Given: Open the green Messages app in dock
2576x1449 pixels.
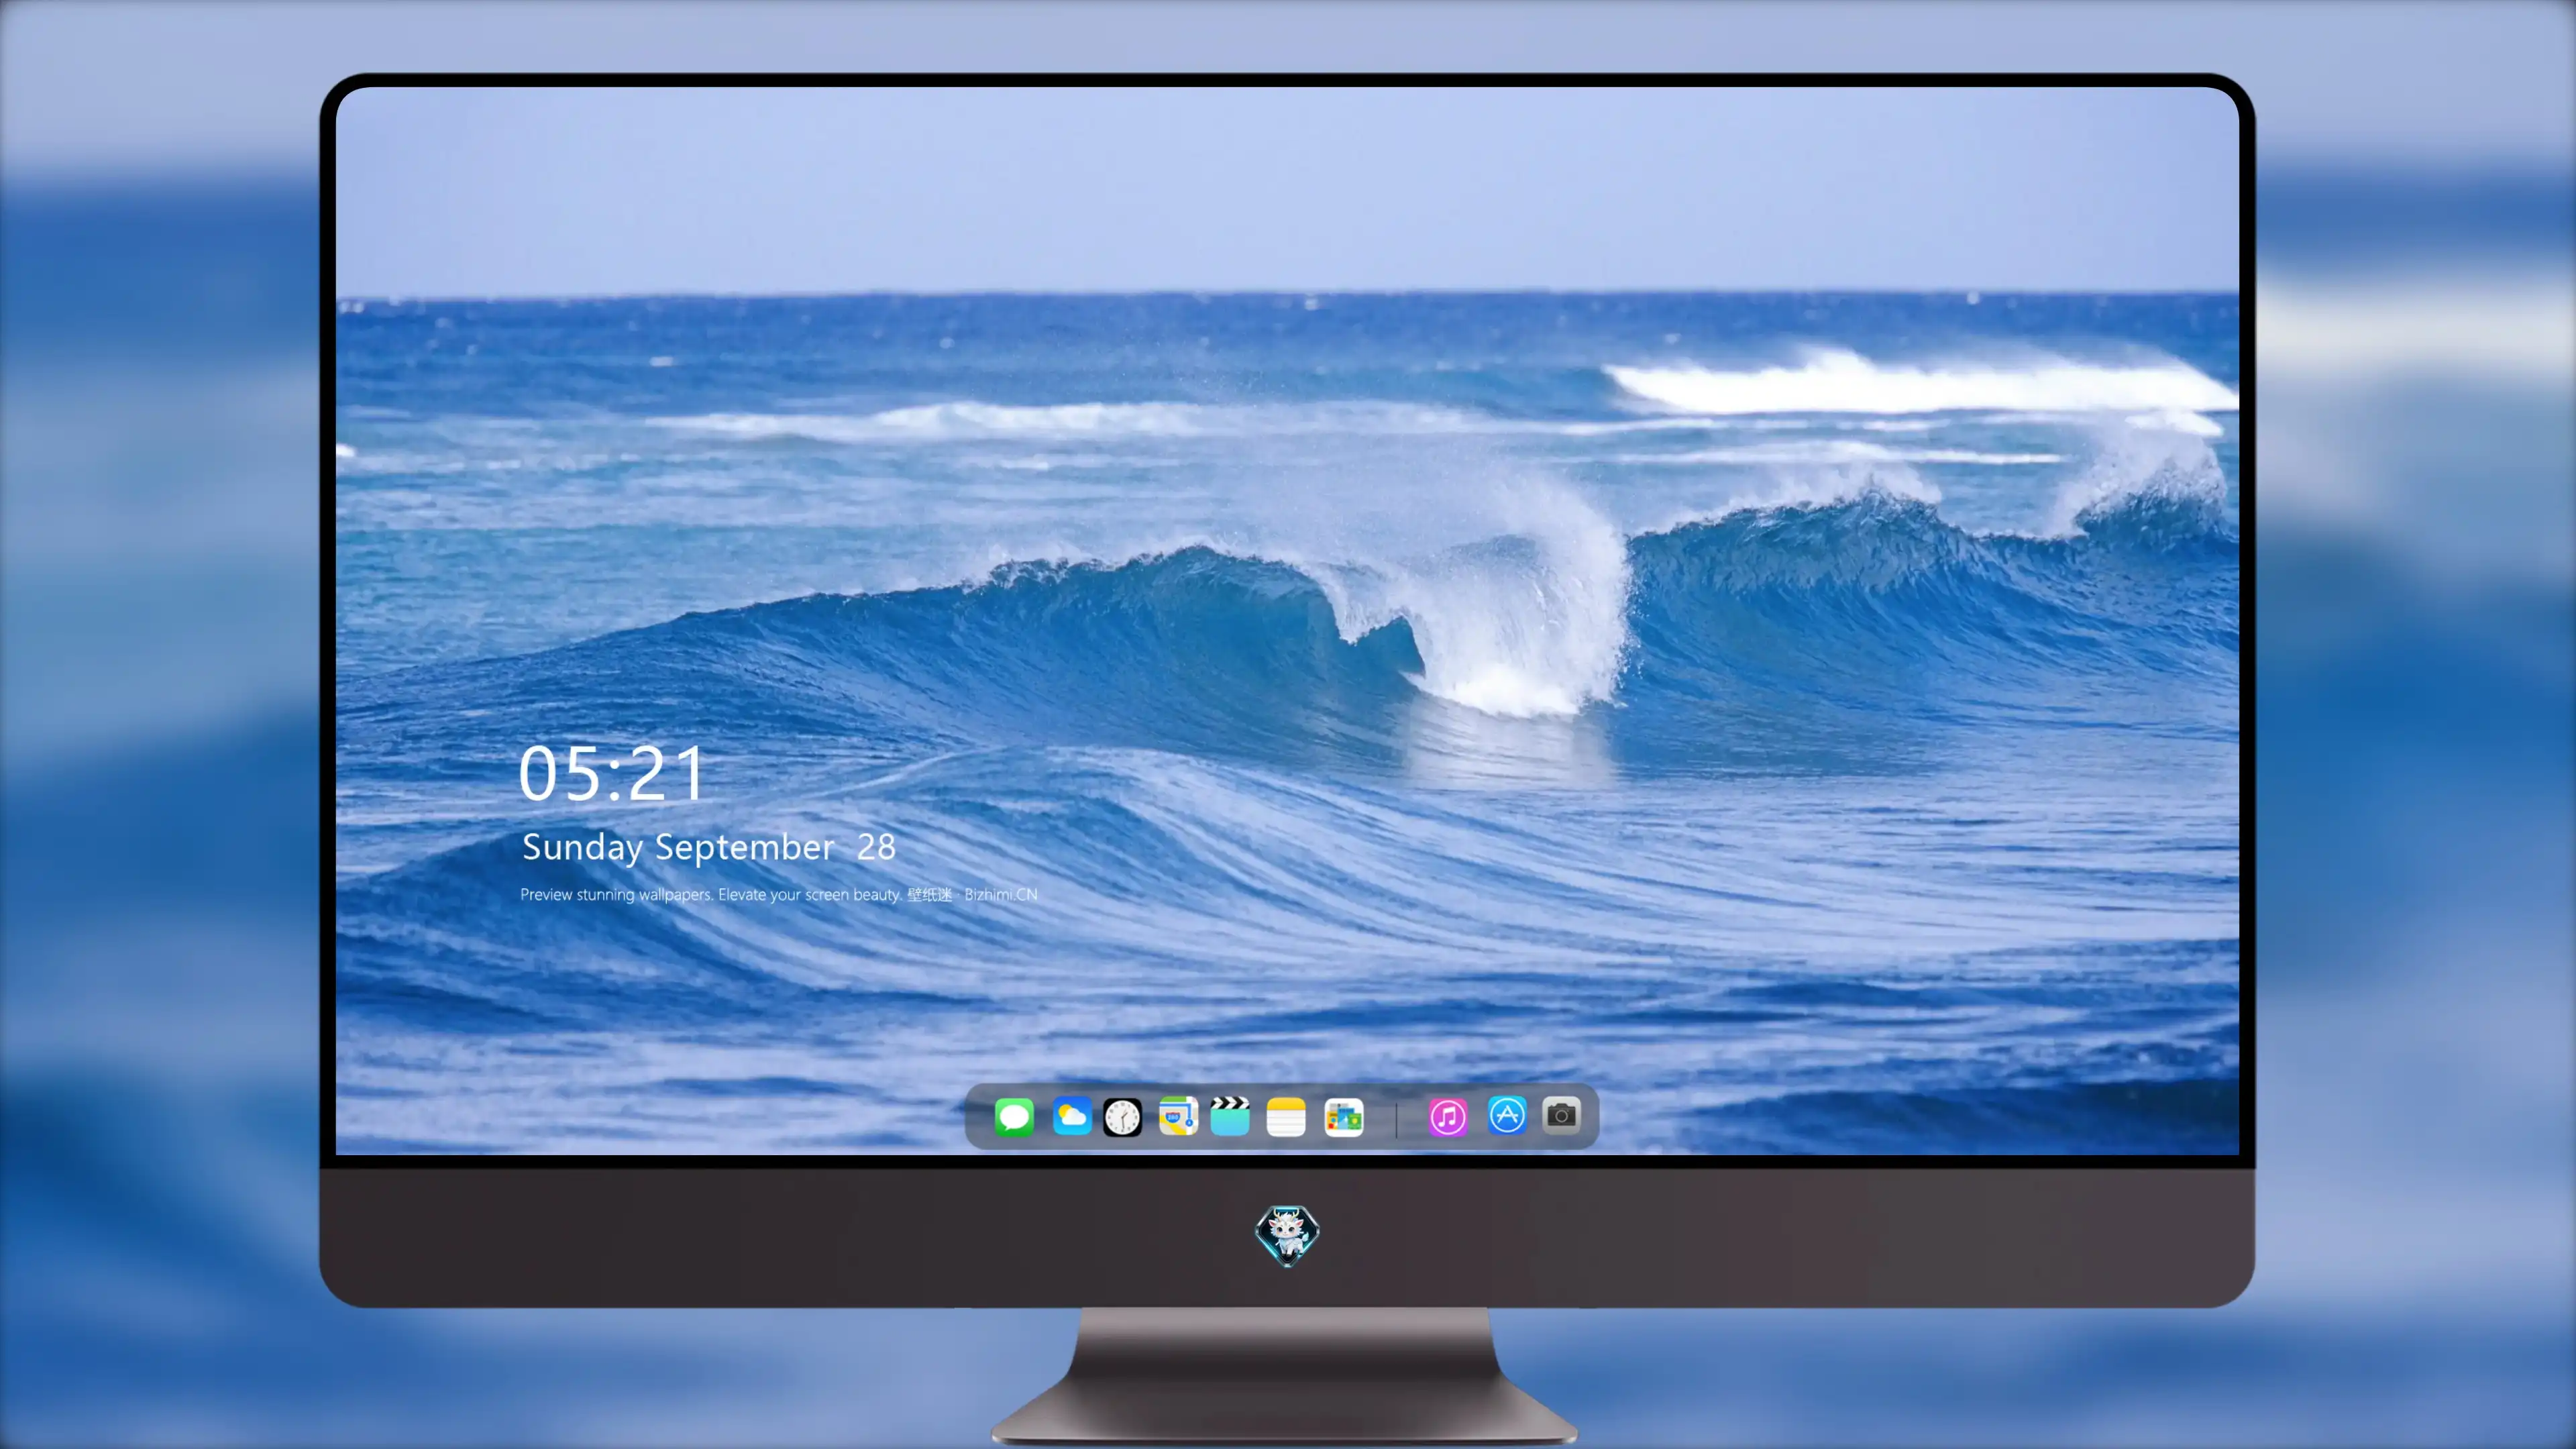Looking at the screenshot, I should 1014,1116.
